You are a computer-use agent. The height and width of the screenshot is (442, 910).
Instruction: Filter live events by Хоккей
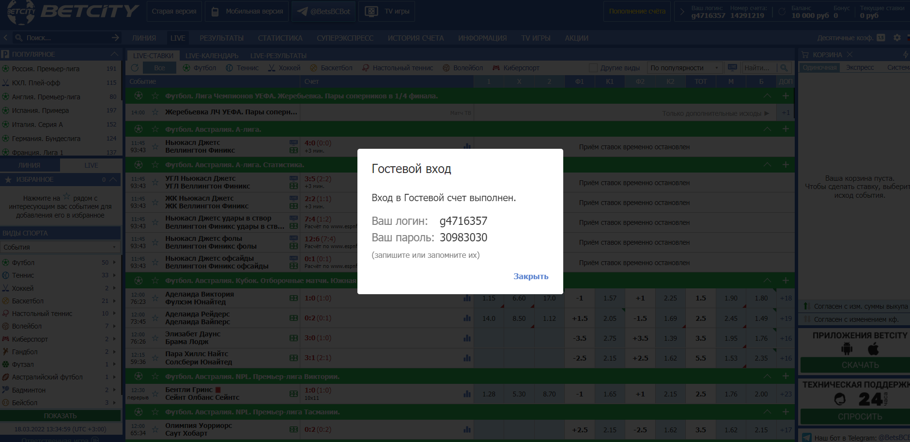pos(284,68)
